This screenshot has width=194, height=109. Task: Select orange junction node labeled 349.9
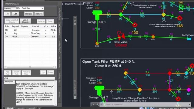(x=97, y=43)
